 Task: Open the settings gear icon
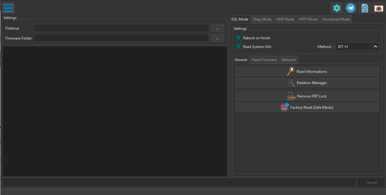(x=336, y=8)
